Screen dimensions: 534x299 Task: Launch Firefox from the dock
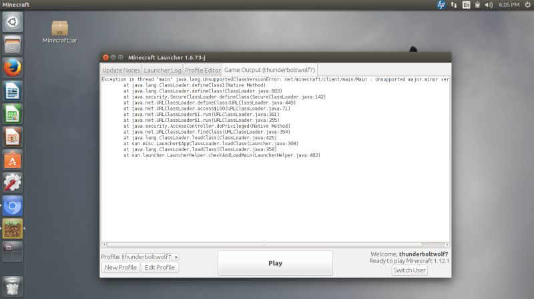[x=13, y=68]
